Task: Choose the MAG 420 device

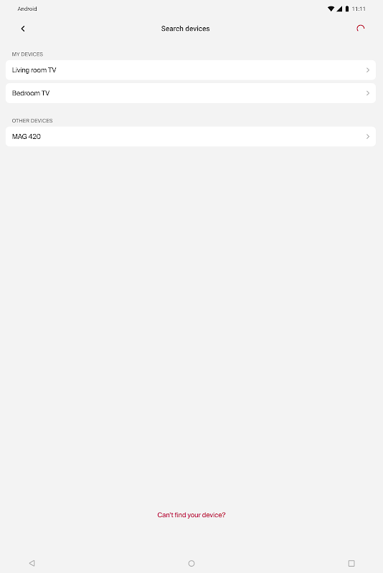Action: (x=191, y=137)
